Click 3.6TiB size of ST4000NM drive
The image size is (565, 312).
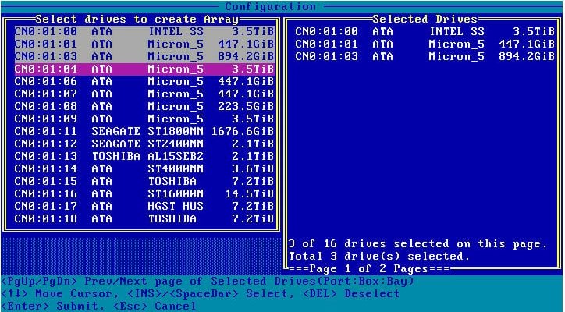253,168
